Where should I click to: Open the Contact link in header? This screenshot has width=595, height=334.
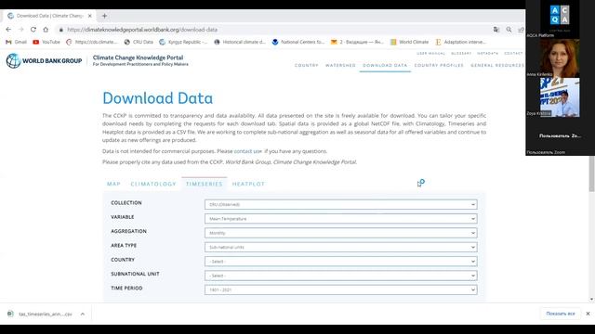click(x=513, y=54)
